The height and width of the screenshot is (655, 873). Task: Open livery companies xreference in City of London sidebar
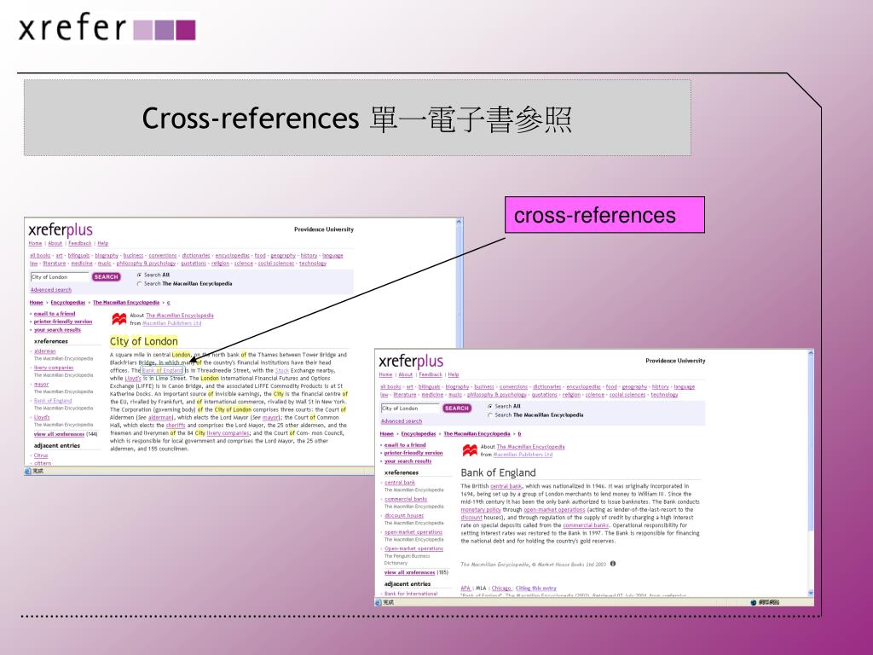click(54, 368)
